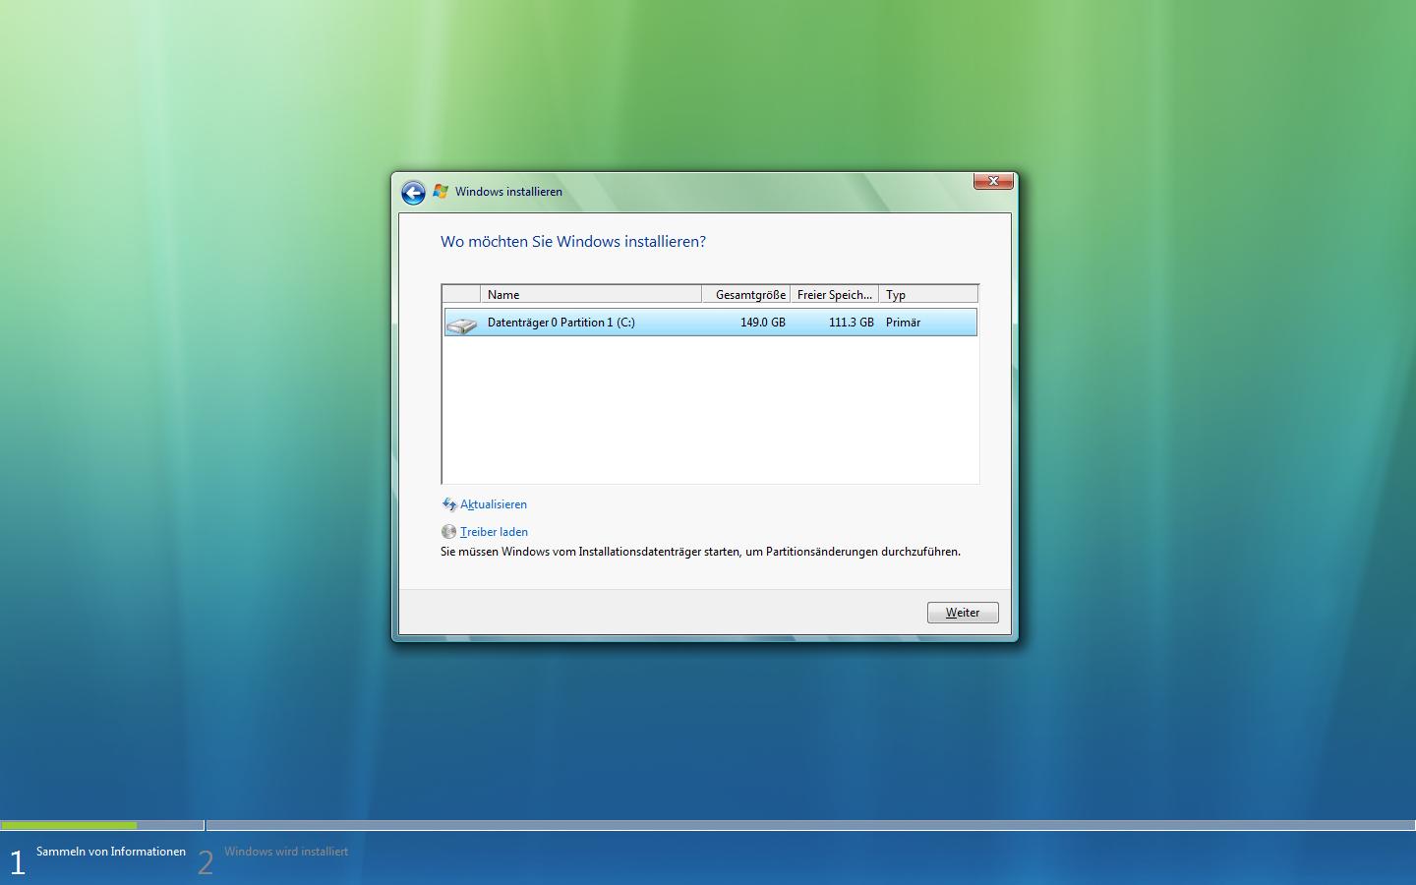Go back using the blue arrow button
Image resolution: width=1416 pixels, height=885 pixels.
(413, 193)
